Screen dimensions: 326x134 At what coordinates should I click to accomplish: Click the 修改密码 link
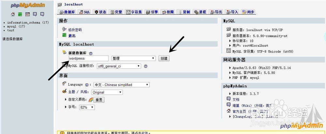point(75,30)
